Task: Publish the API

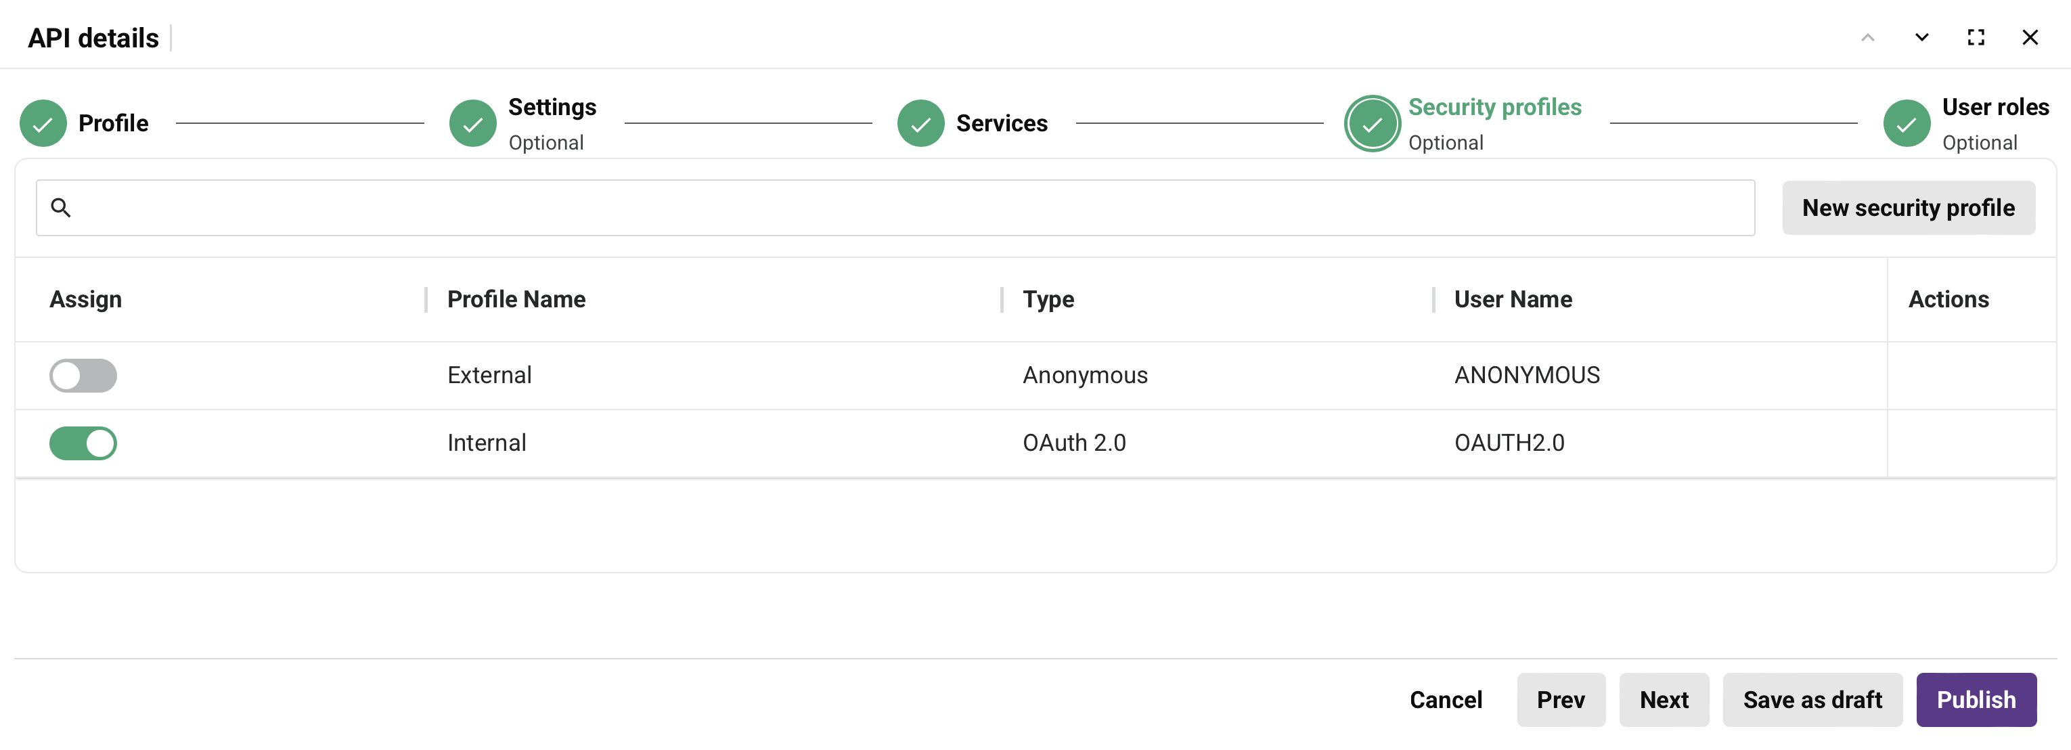Action: pyautogui.click(x=1976, y=699)
